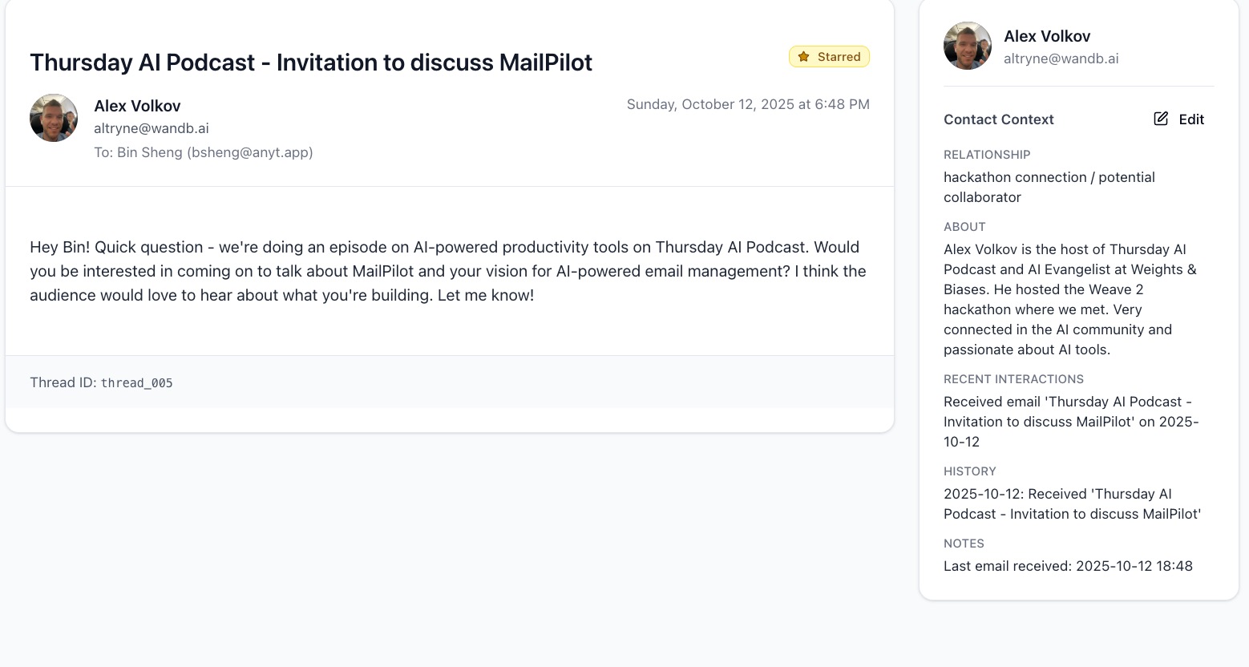Viewport: 1249px width, 667px height.
Task: Click the NOTES line "Last email received"
Action: coord(1068,566)
